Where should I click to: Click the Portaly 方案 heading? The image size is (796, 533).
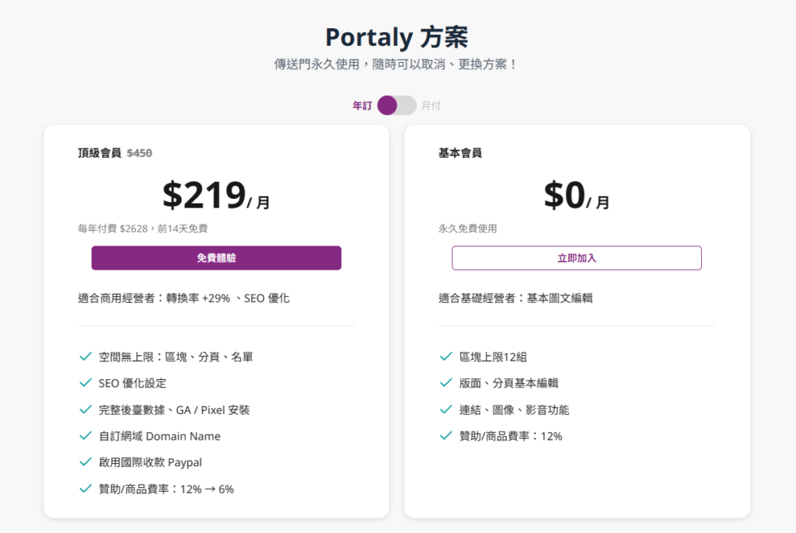[x=396, y=37]
